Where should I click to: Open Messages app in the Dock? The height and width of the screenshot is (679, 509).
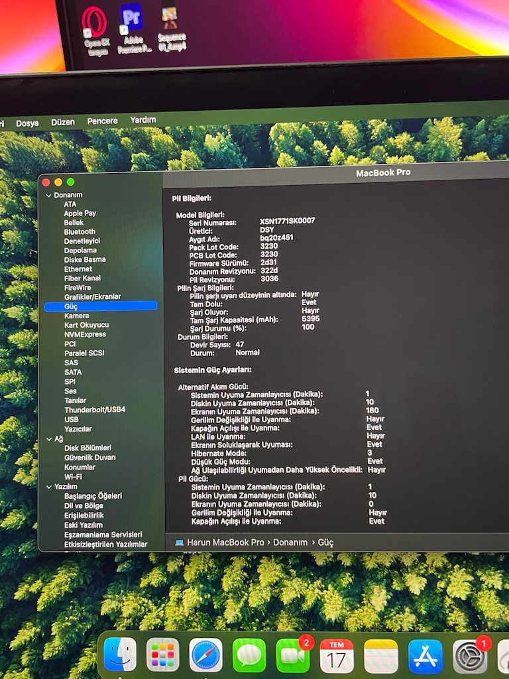249,656
